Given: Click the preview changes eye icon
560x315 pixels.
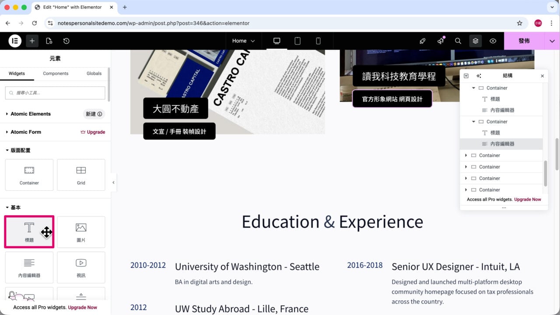Looking at the screenshot, I should 493,41.
